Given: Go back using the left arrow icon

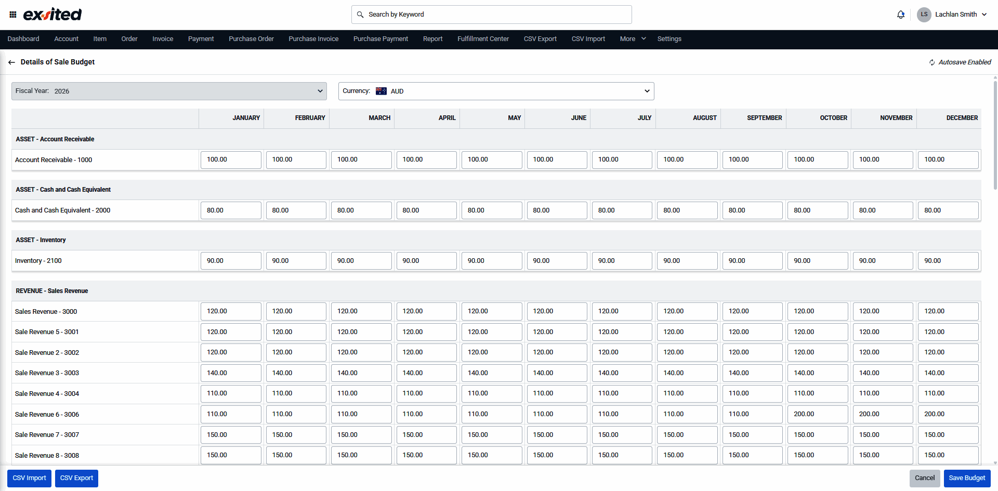Looking at the screenshot, I should coord(11,62).
